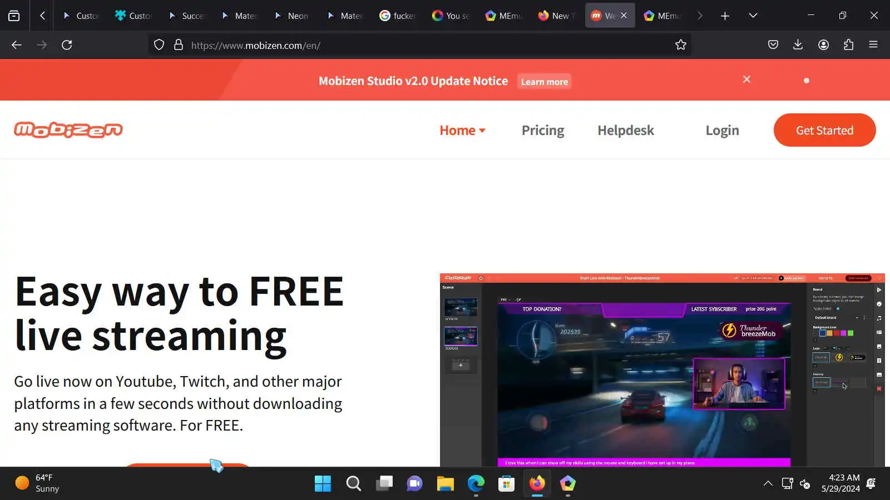The height and width of the screenshot is (500, 890).
Task: Open File Explorer from the taskbar
Action: click(x=446, y=483)
